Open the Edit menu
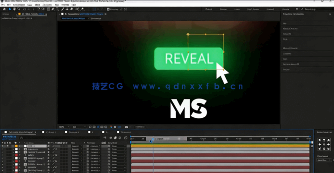Viewport: 334px width, 173px height. [9, 5]
